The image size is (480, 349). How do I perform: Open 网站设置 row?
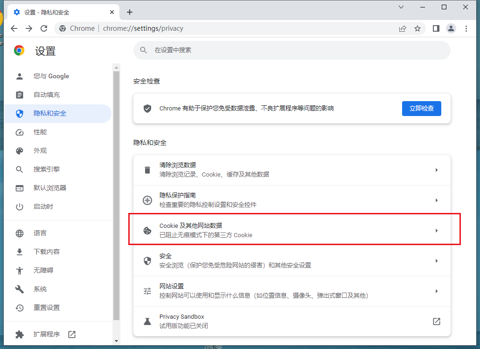[x=292, y=291]
